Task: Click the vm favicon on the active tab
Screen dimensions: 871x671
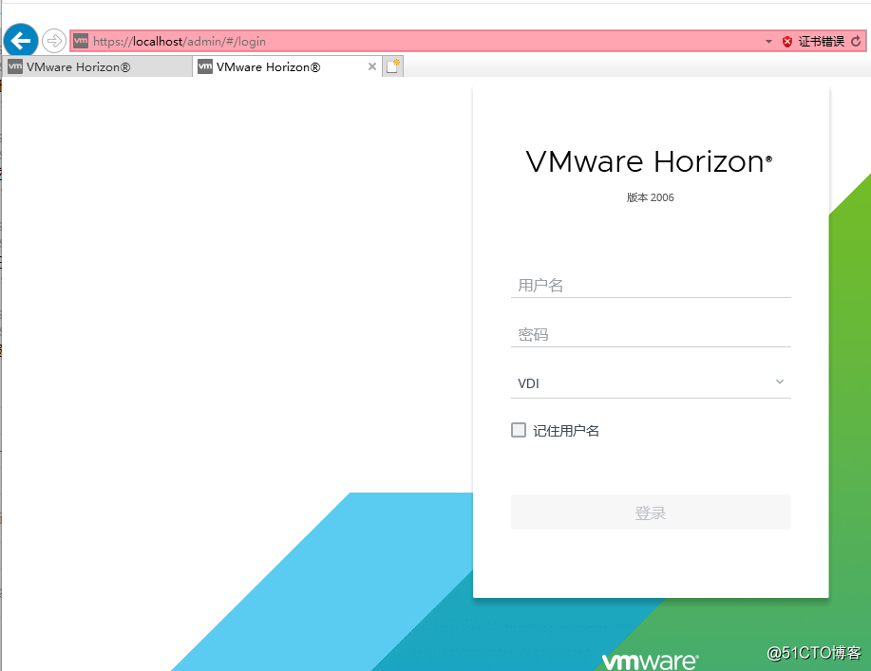Action: pos(205,66)
